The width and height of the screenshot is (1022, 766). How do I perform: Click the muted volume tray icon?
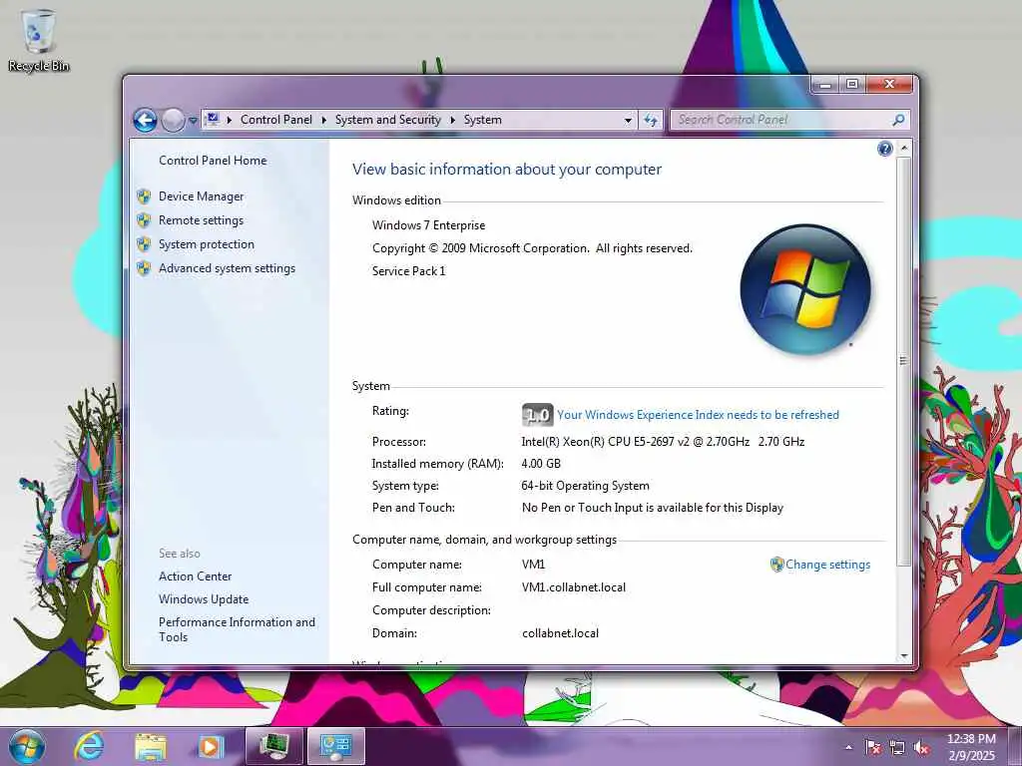(921, 747)
